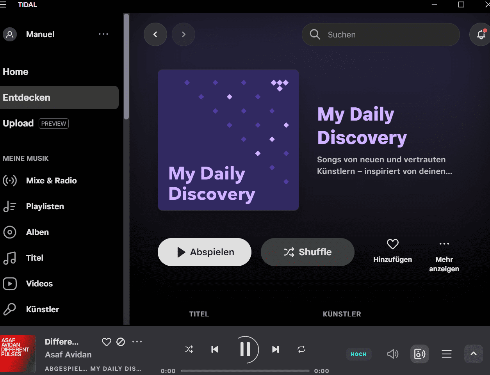Open MY DAILY DIS... source link

(x=116, y=368)
